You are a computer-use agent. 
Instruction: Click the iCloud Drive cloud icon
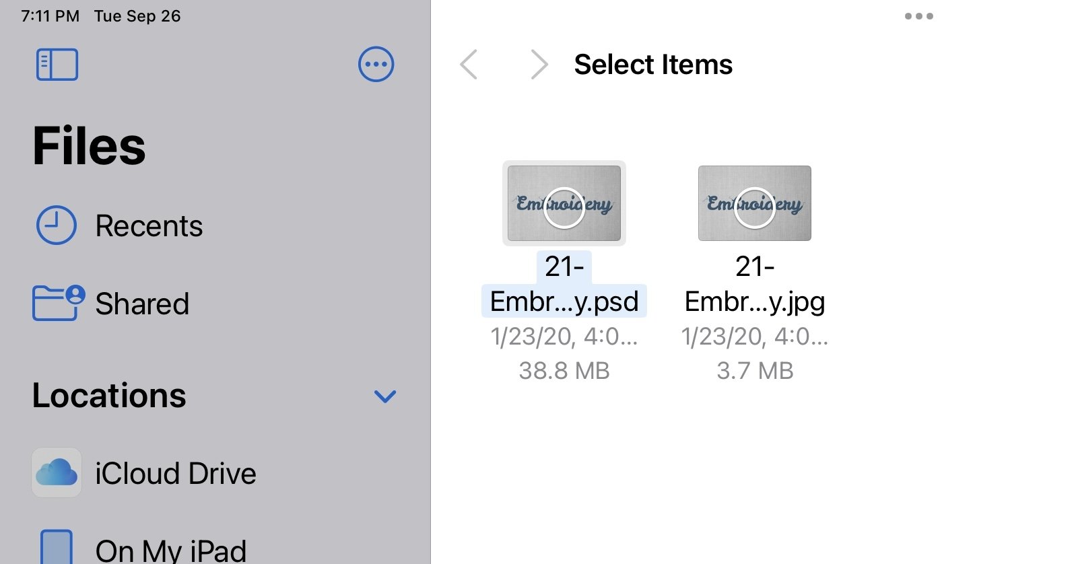pyautogui.click(x=57, y=472)
